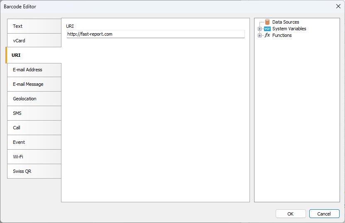Select the System Variables tree label

(x=289, y=29)
